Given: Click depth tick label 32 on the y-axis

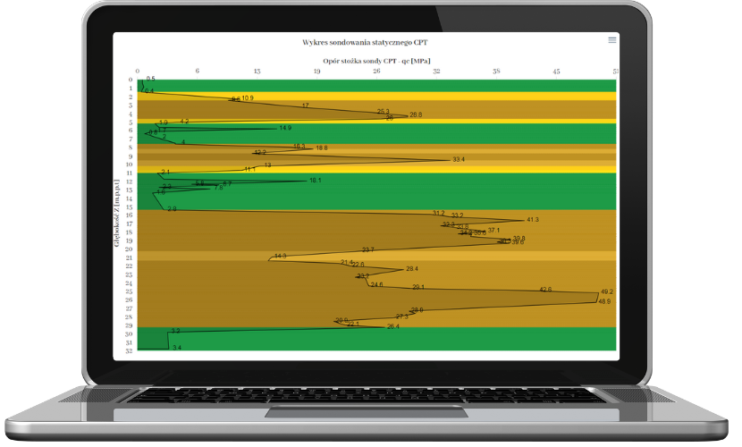Looking at the screenshot, I should [x=130, y=351].
